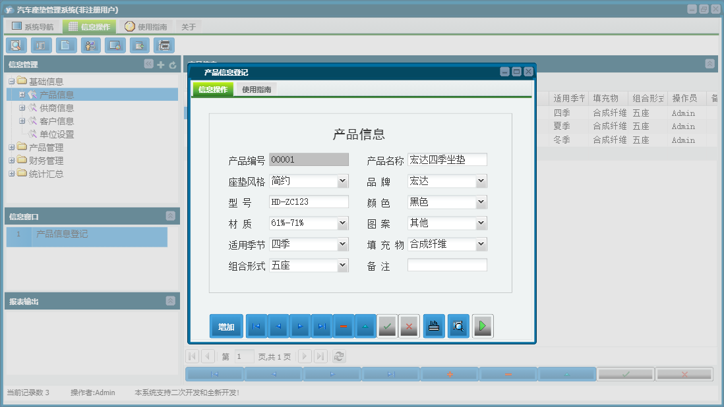This screenshot has height=407, width=724.
Task: Click the green play arrow button
Action: point(483,327)
